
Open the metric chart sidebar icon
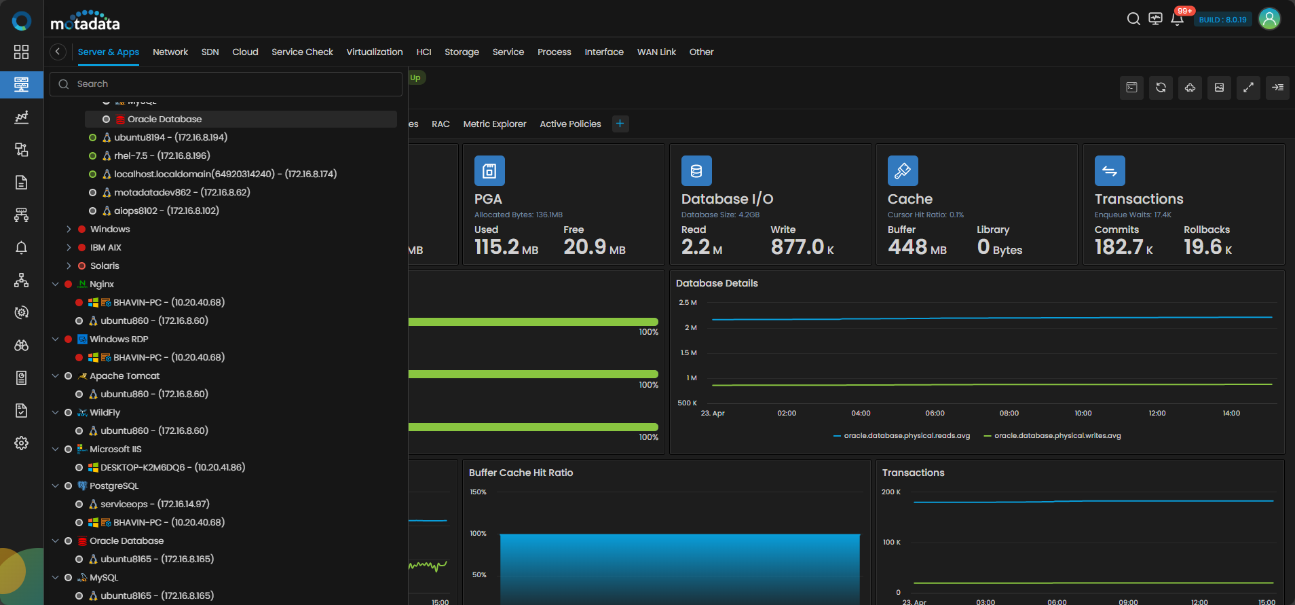[x=21, y=117]
